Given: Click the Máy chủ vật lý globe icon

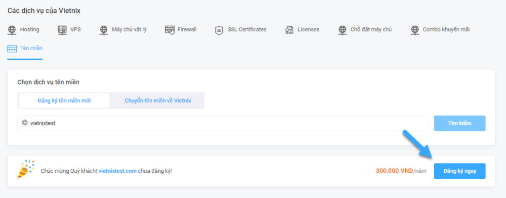Looking at the screenshot, I should [104, 30].
